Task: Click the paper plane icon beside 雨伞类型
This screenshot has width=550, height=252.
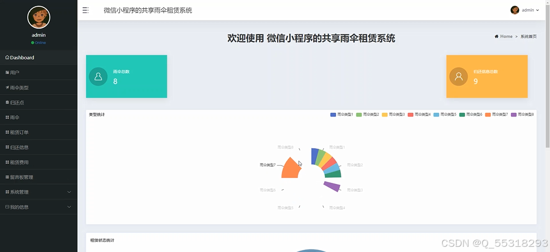Action: [7, 88]
